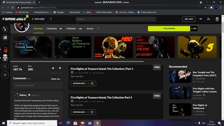Open the yellow rabbit 5 thumbnail
Image resolution: width=224 pixels, height=126 pixels.
(x=197, y=47)
